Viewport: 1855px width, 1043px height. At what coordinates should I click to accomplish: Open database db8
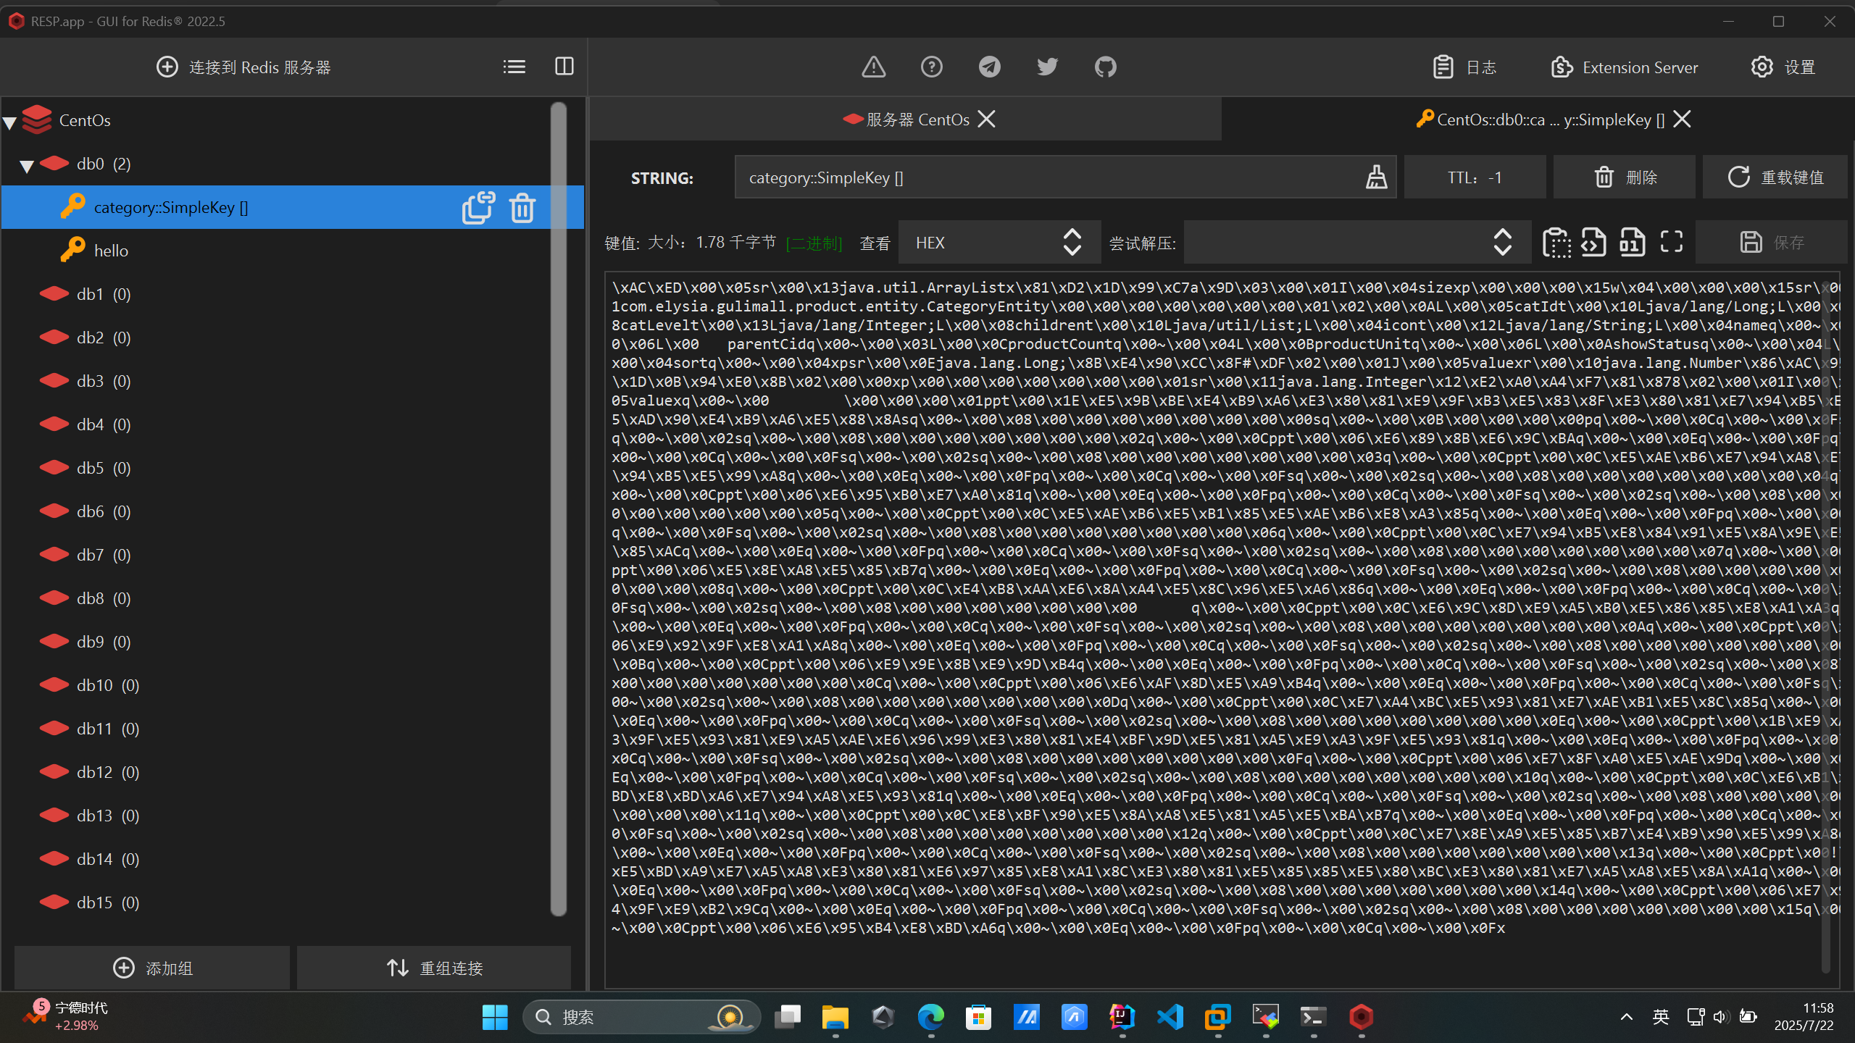click(x=104, y=598)
